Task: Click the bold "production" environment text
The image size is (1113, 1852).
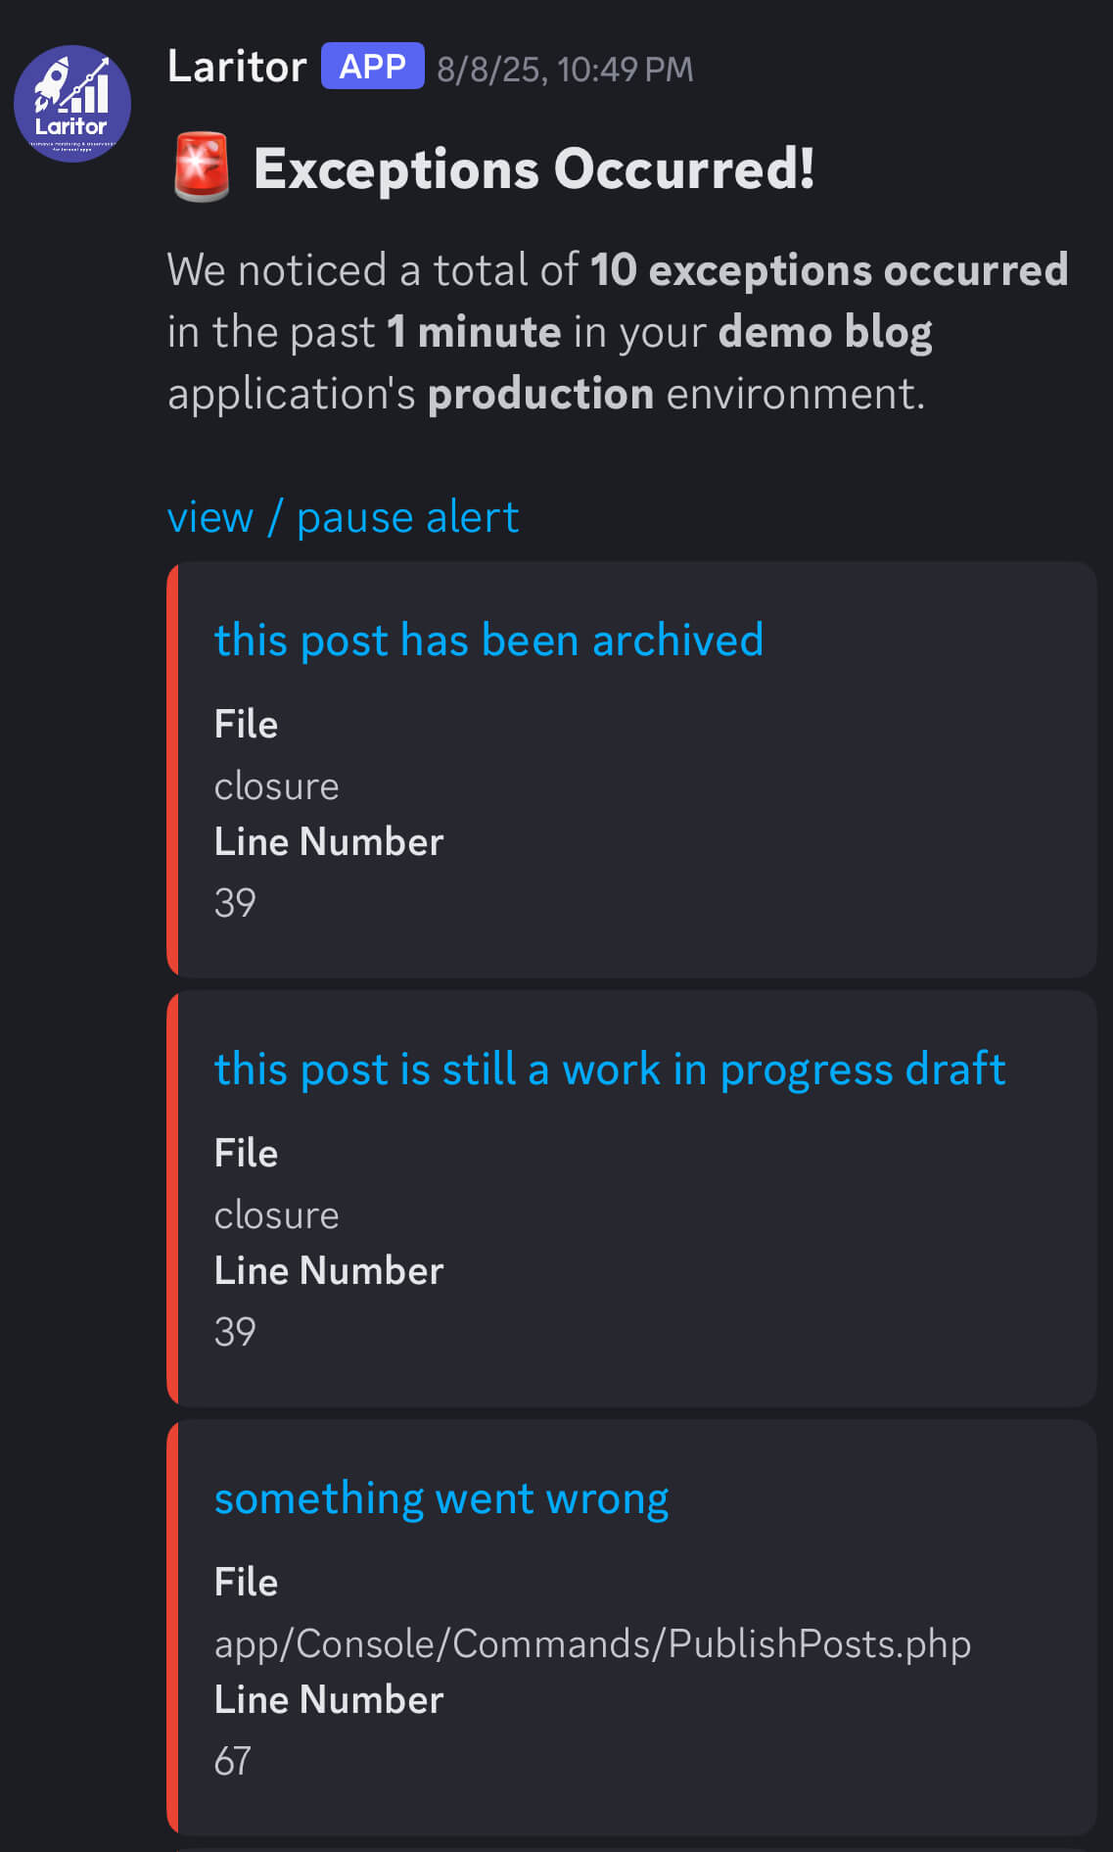Action: (x=540, y=394)
